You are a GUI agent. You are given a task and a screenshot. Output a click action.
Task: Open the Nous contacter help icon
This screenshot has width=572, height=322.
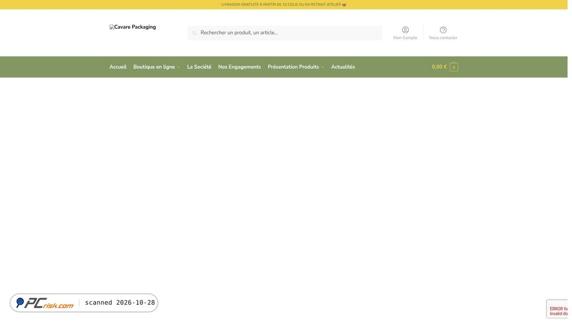(x=443, y=30)
